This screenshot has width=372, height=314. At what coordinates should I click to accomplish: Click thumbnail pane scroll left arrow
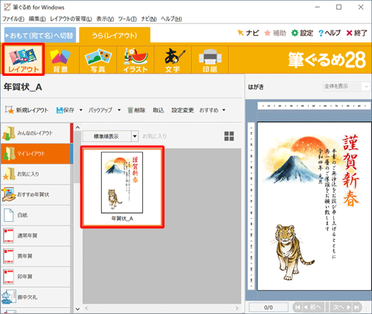(x=86, y=308)
